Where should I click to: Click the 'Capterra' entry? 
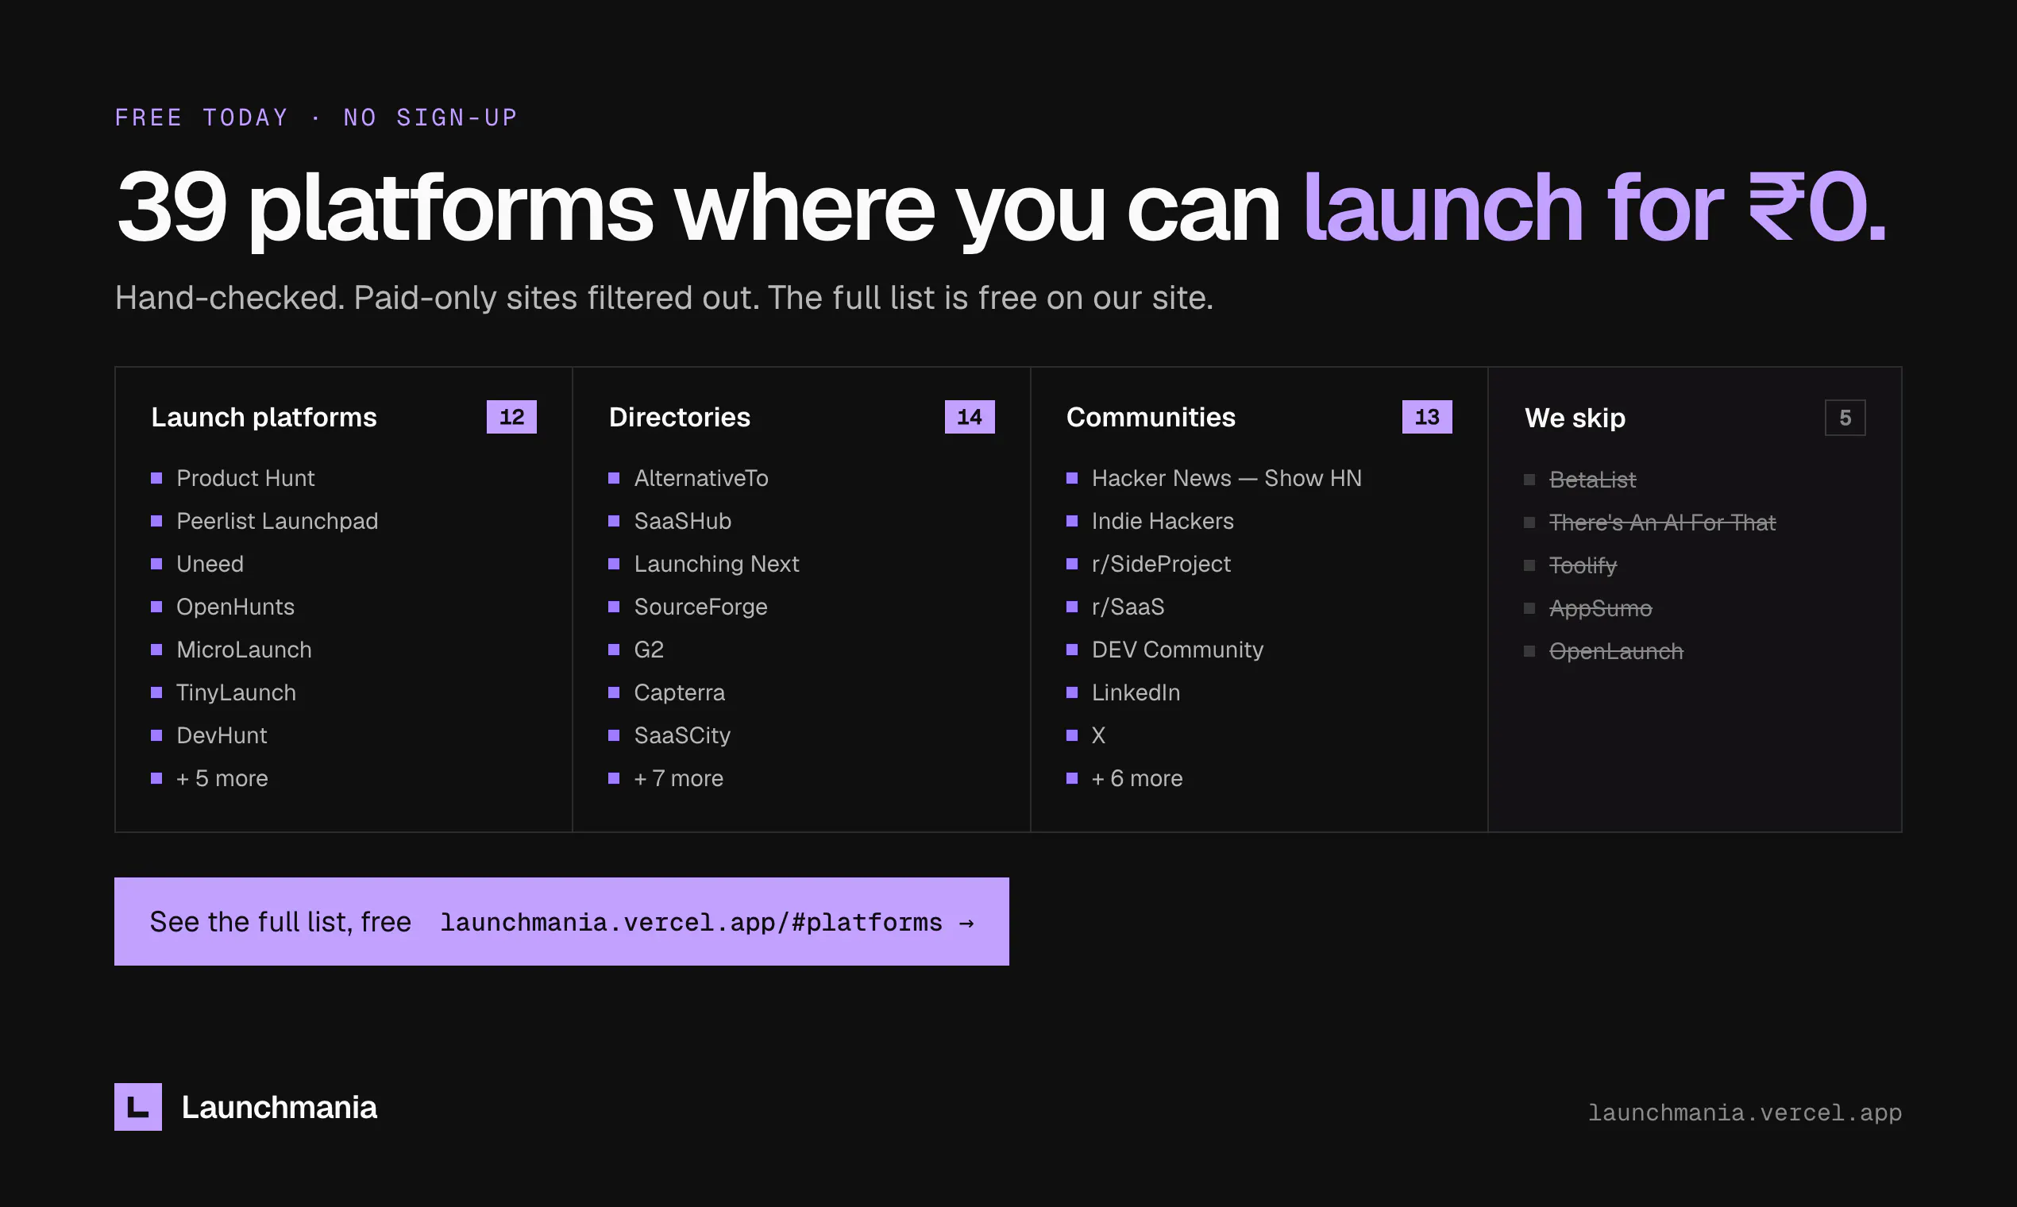[x=679, y=693]
